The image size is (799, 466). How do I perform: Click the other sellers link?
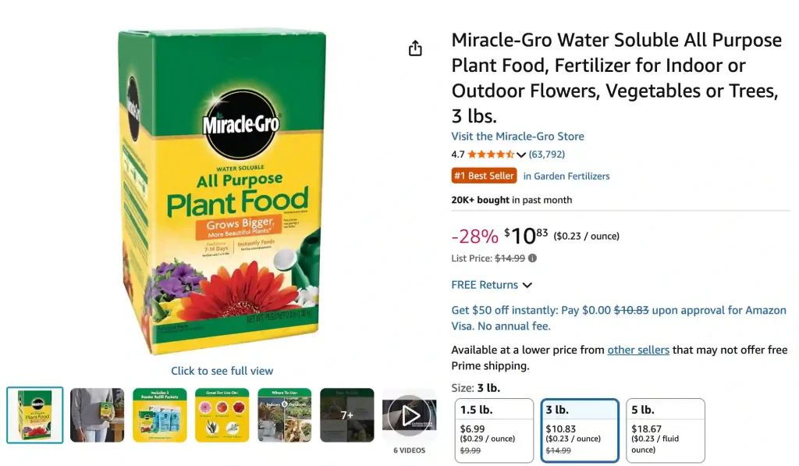tap(638, 350)
